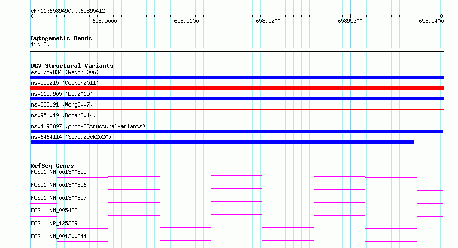Open variant nsv951019 (Dogan2014) label
The height and width of the screenshot is (248, 458).
(x=63, y=115)
